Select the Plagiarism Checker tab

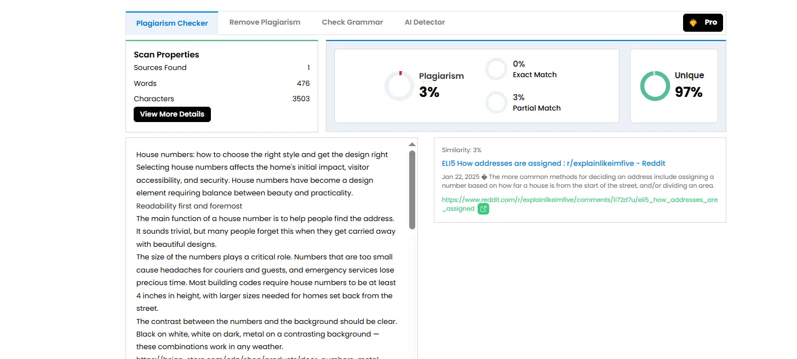tap(171, 23)
